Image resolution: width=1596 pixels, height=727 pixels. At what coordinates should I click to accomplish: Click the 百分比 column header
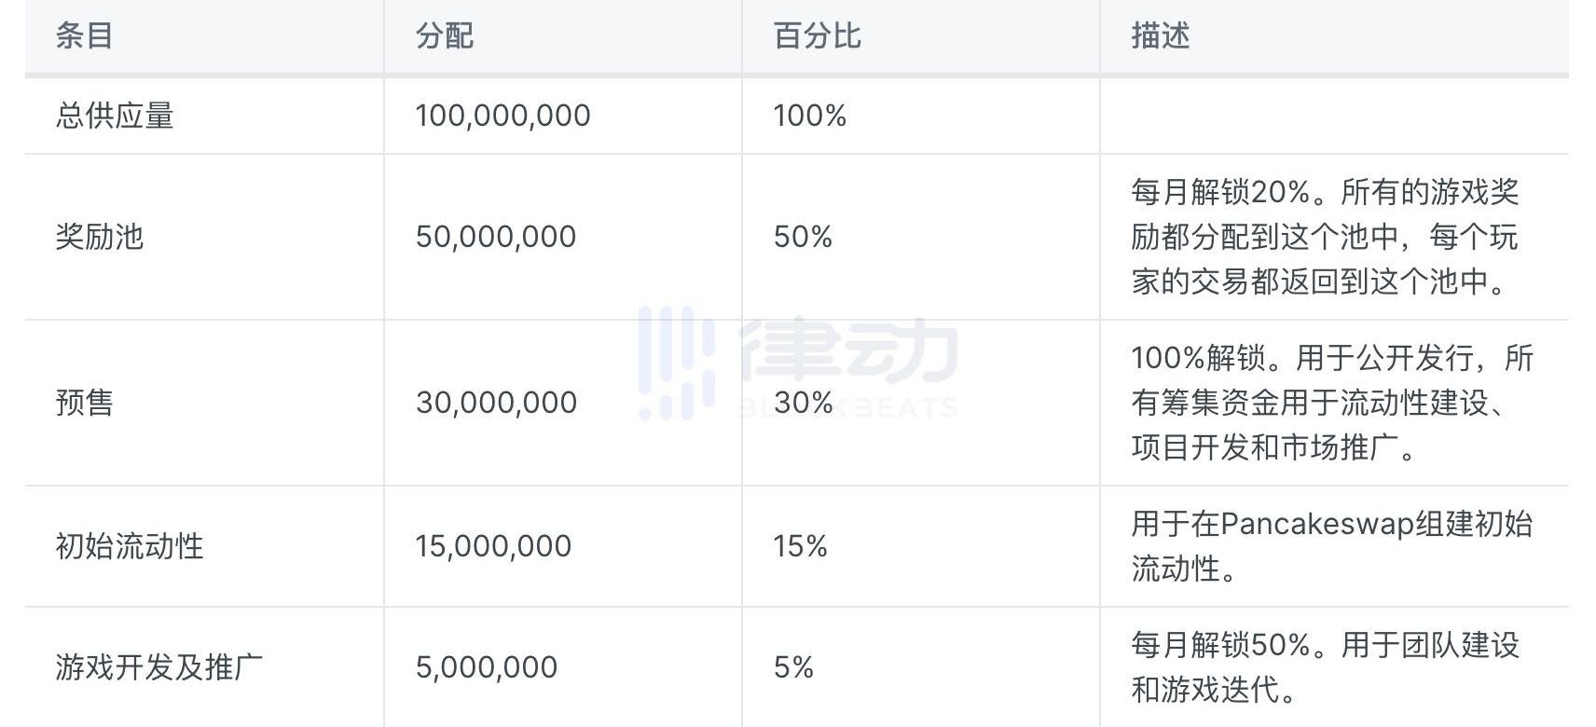coord(817,36)
